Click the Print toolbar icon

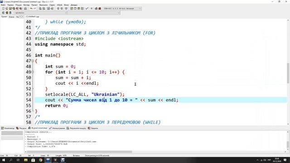click(25, 9)
